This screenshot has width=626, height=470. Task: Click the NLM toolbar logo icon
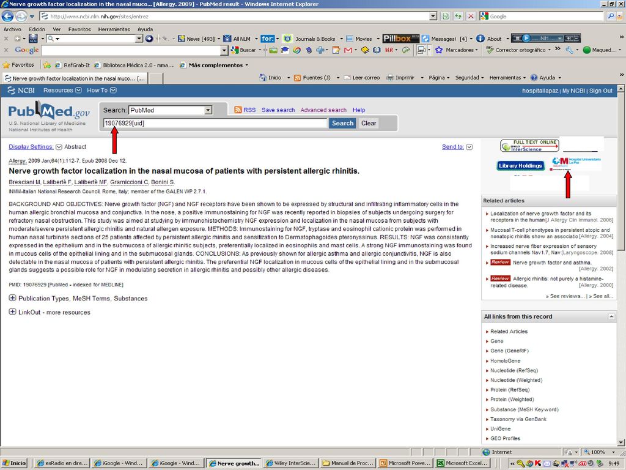tap(33, 39)
